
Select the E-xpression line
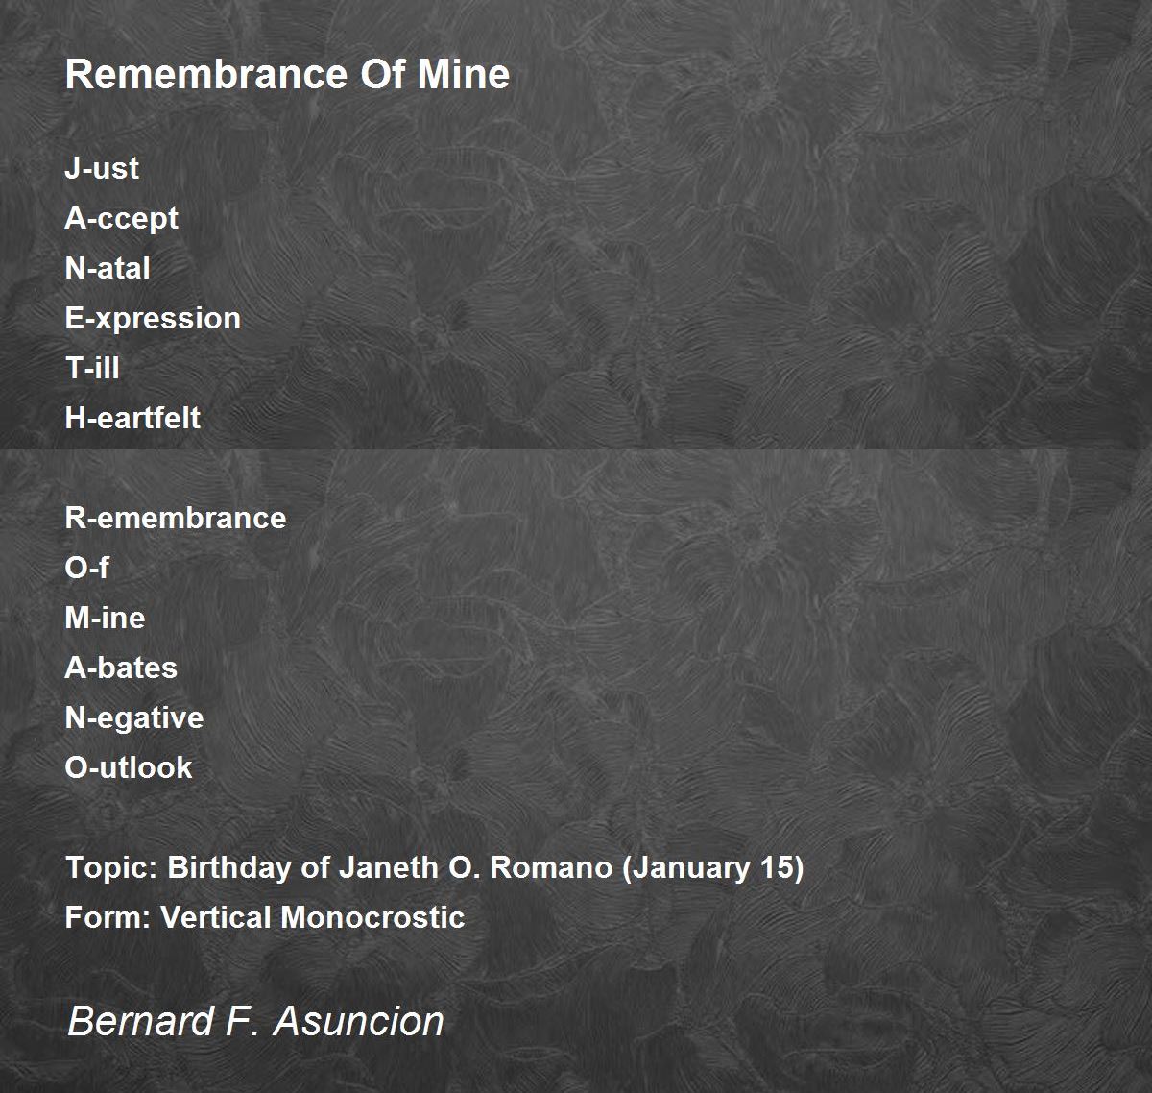153,319
